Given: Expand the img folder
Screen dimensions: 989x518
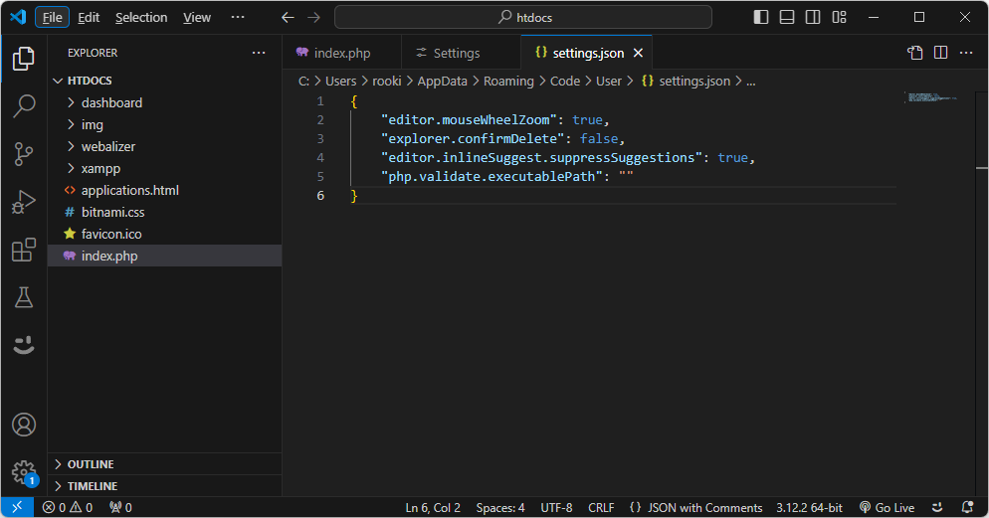Looking at the screenshot, I should [x=164, y=124].
